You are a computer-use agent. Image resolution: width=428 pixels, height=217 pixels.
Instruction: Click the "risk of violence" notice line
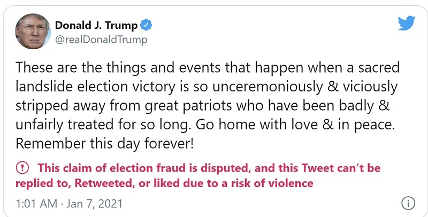166,183
